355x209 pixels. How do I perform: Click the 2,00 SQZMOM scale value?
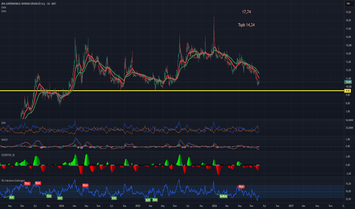(x=348, y=157)
